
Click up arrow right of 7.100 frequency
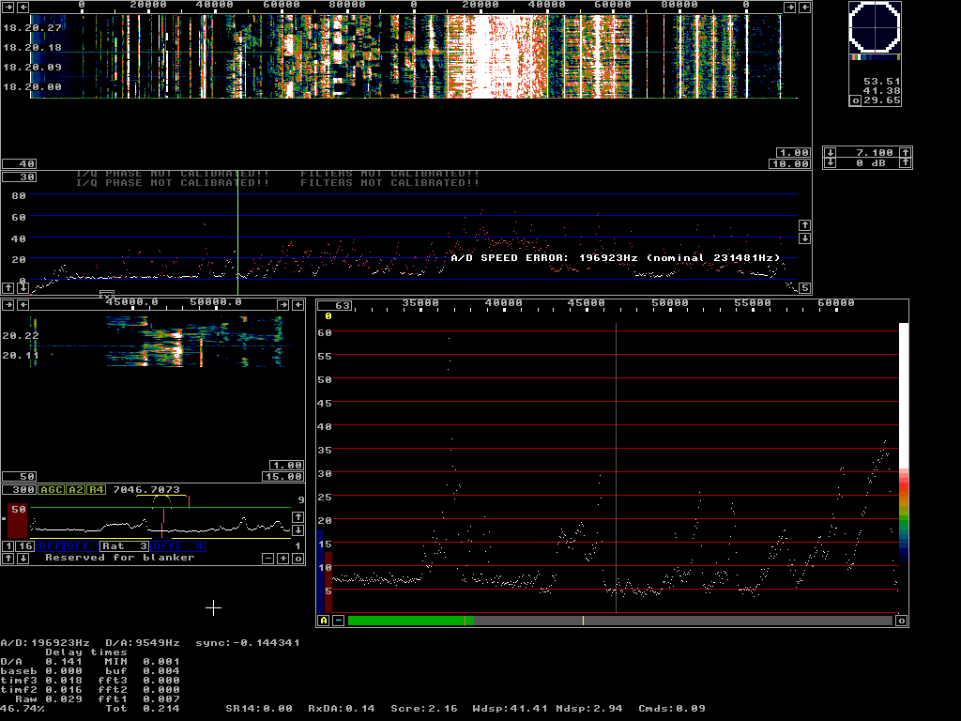906,153
